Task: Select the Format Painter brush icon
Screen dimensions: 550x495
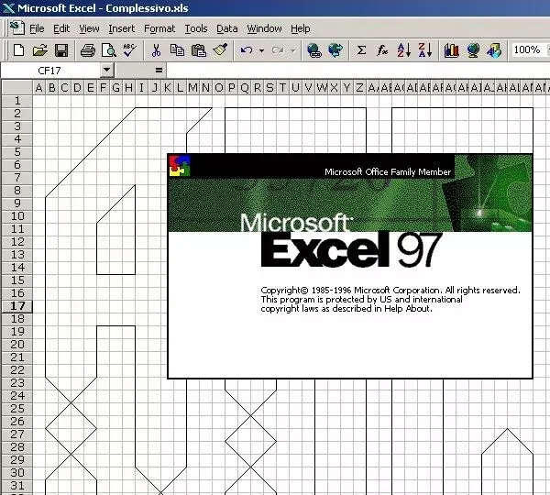Action: [220, 50]
